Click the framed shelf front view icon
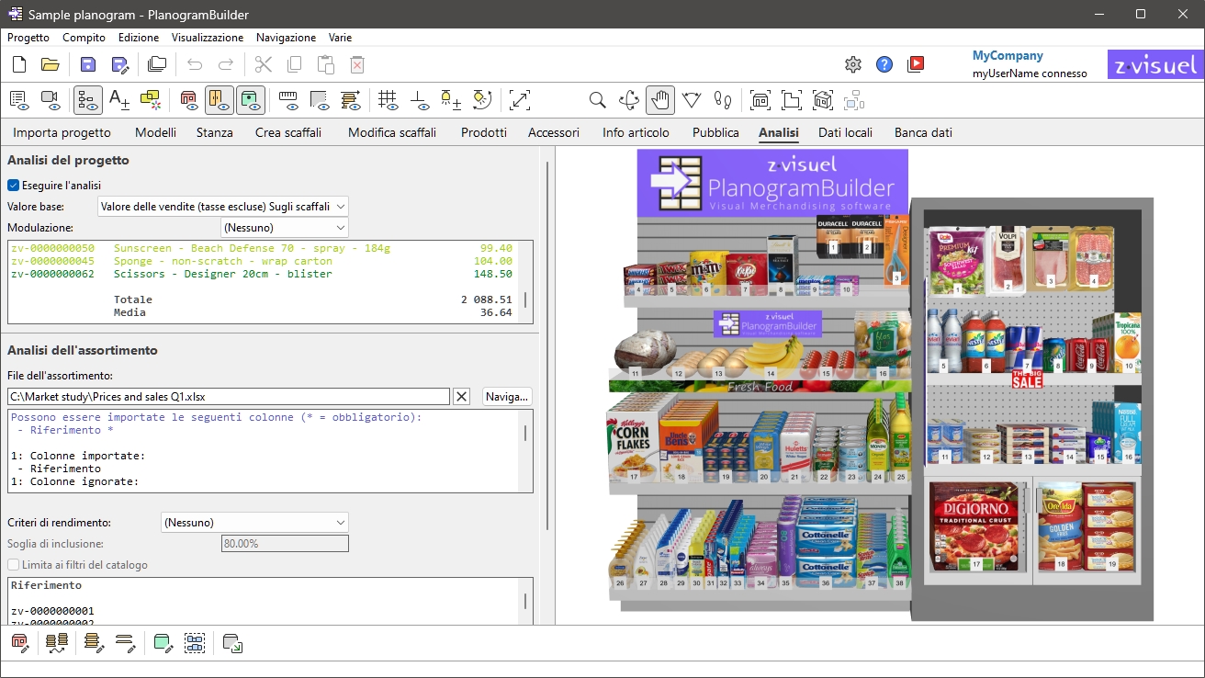 click(x=760, y=99)
